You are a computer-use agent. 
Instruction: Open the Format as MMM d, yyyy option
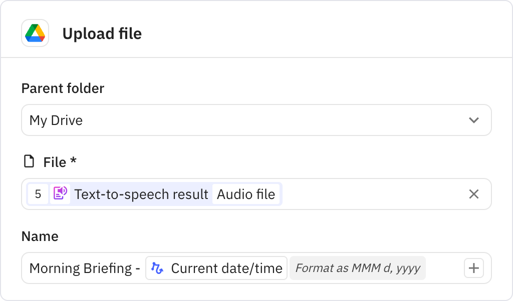pyautogui.click(x=358, y=268)
